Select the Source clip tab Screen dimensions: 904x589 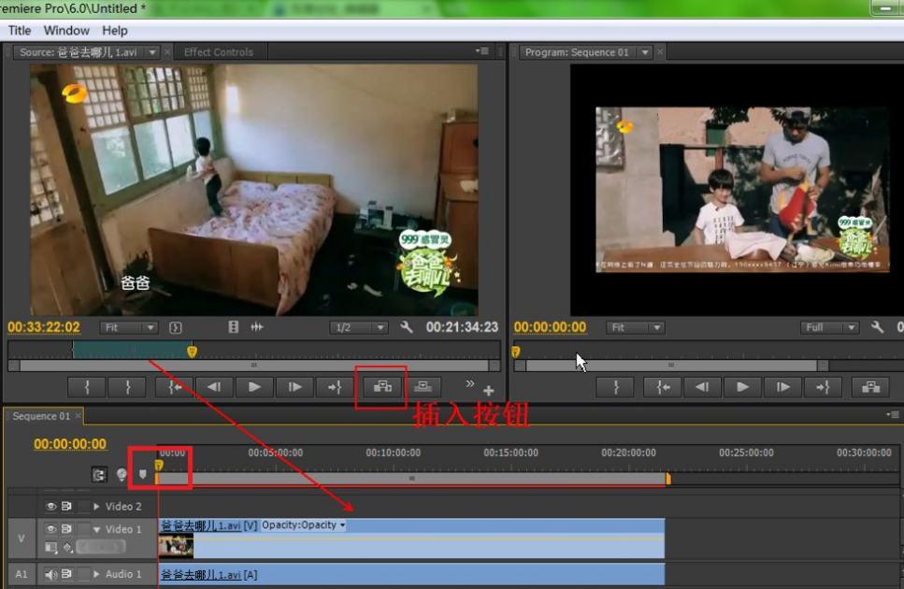[79, 51]
